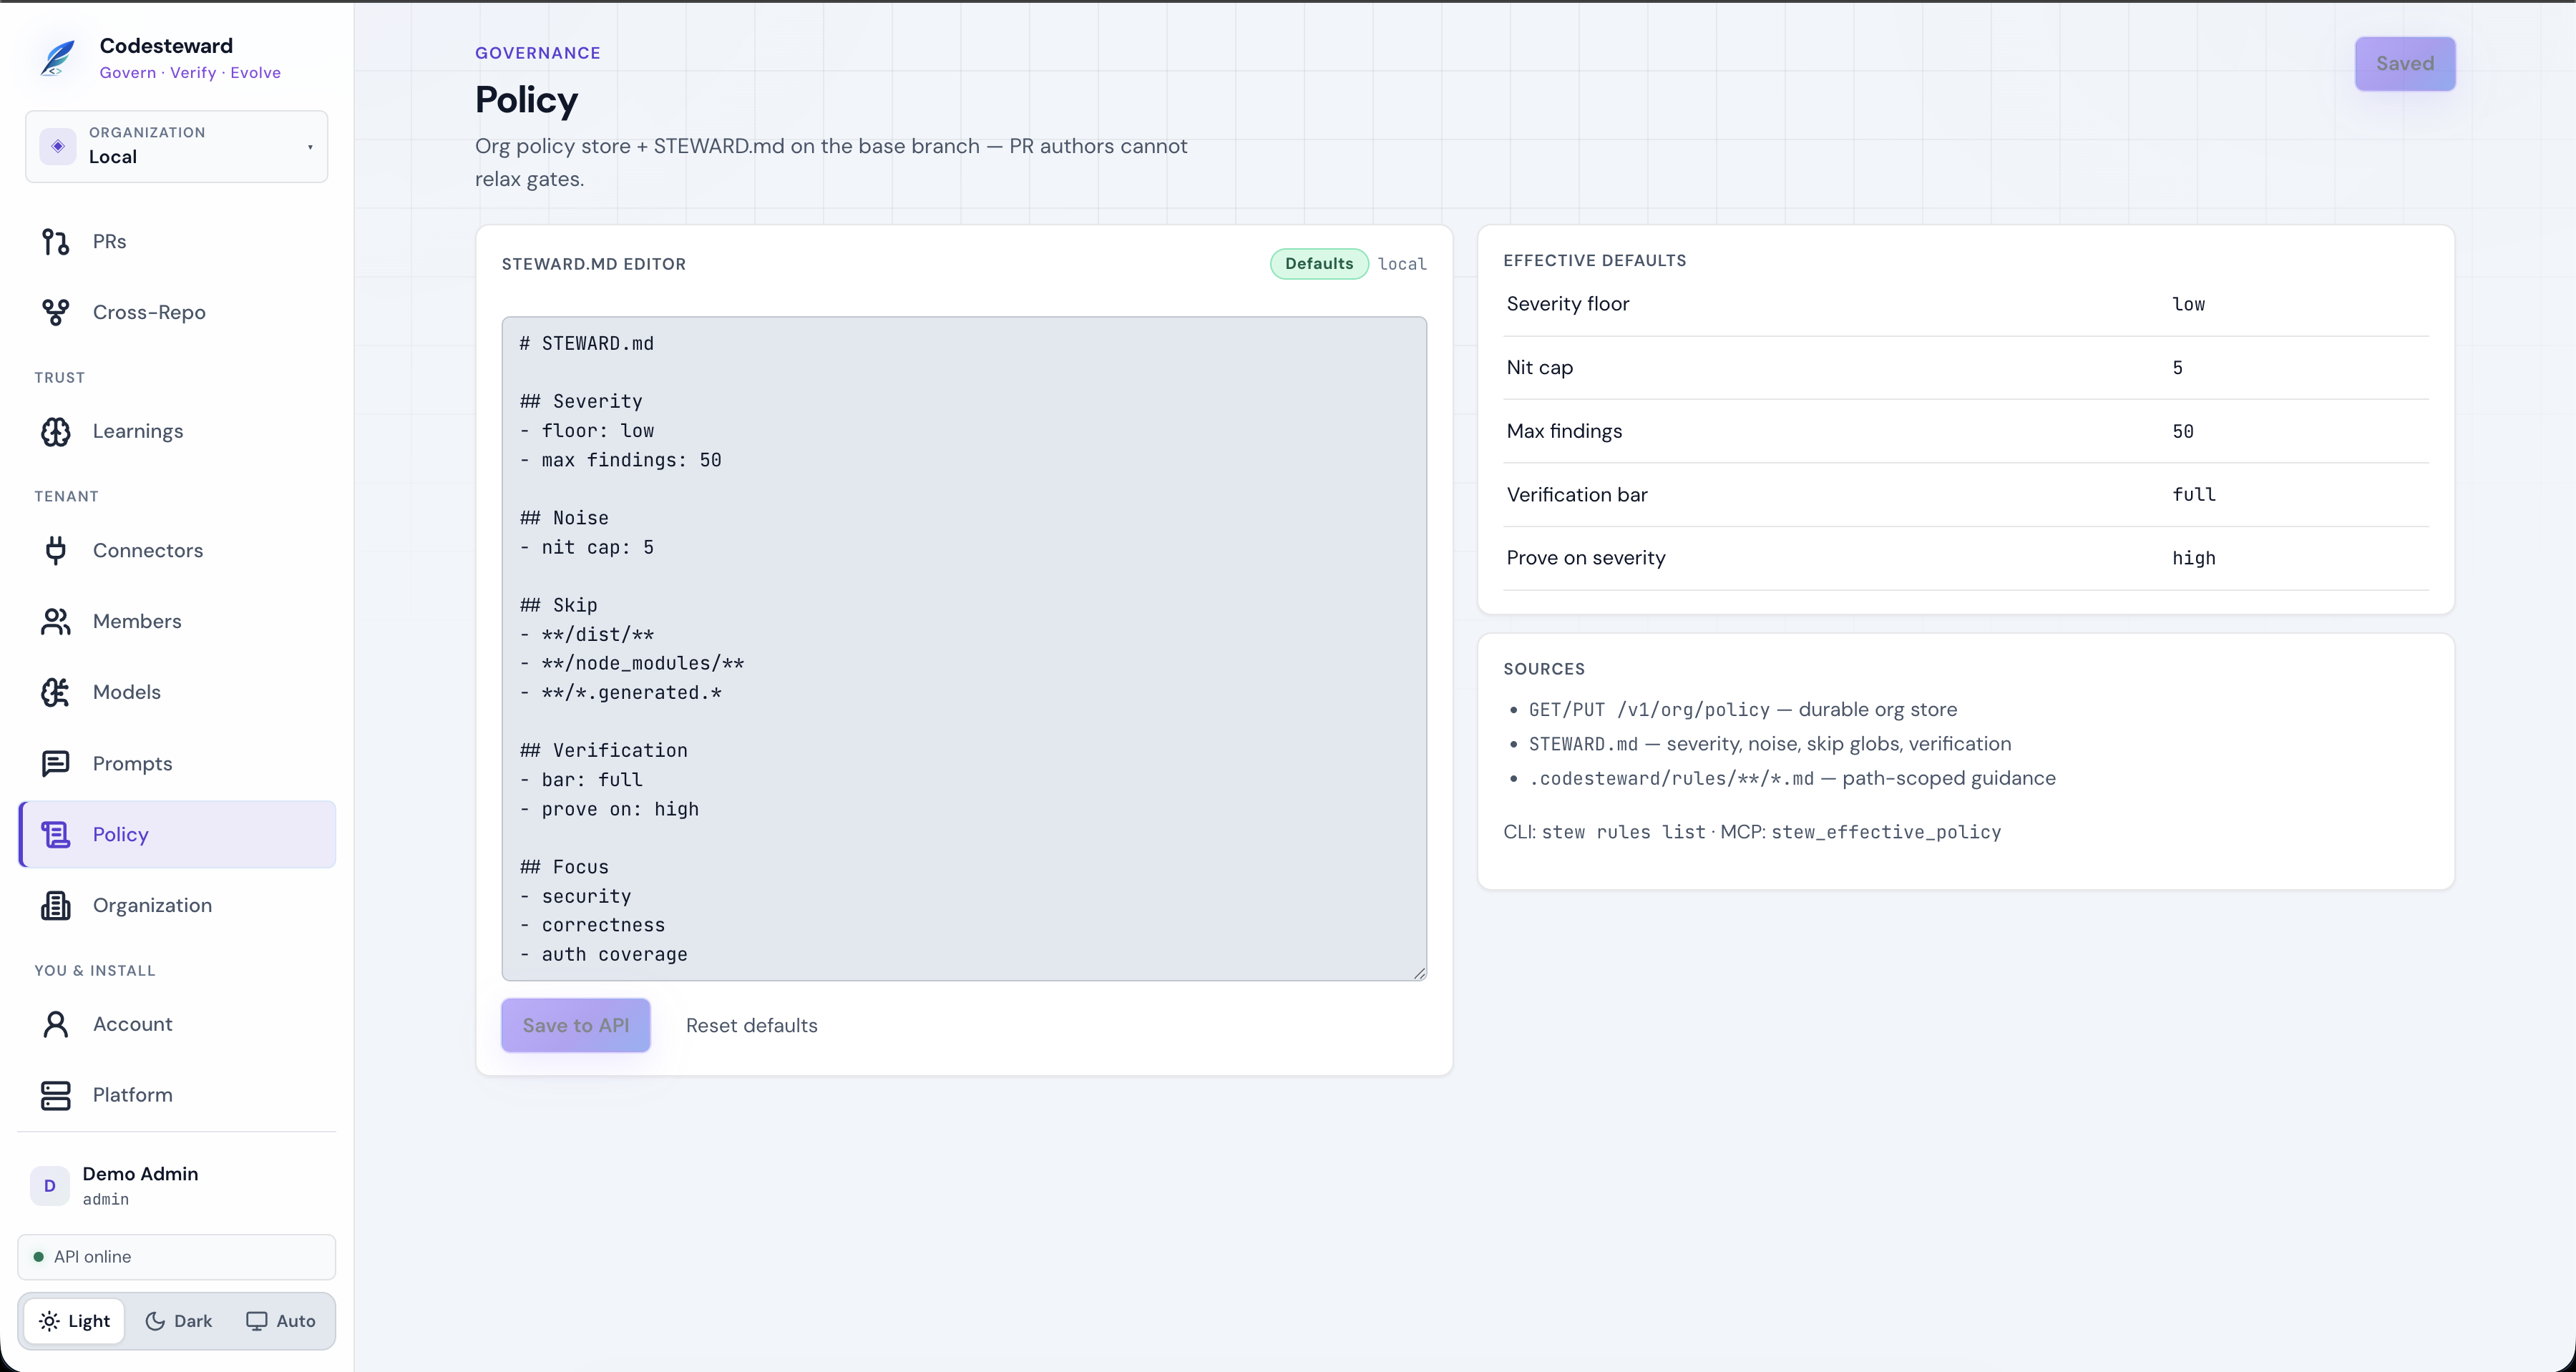Click the Prove on severity value "high"
The image size is (2576, 1372).
(x=2194, y=558)
